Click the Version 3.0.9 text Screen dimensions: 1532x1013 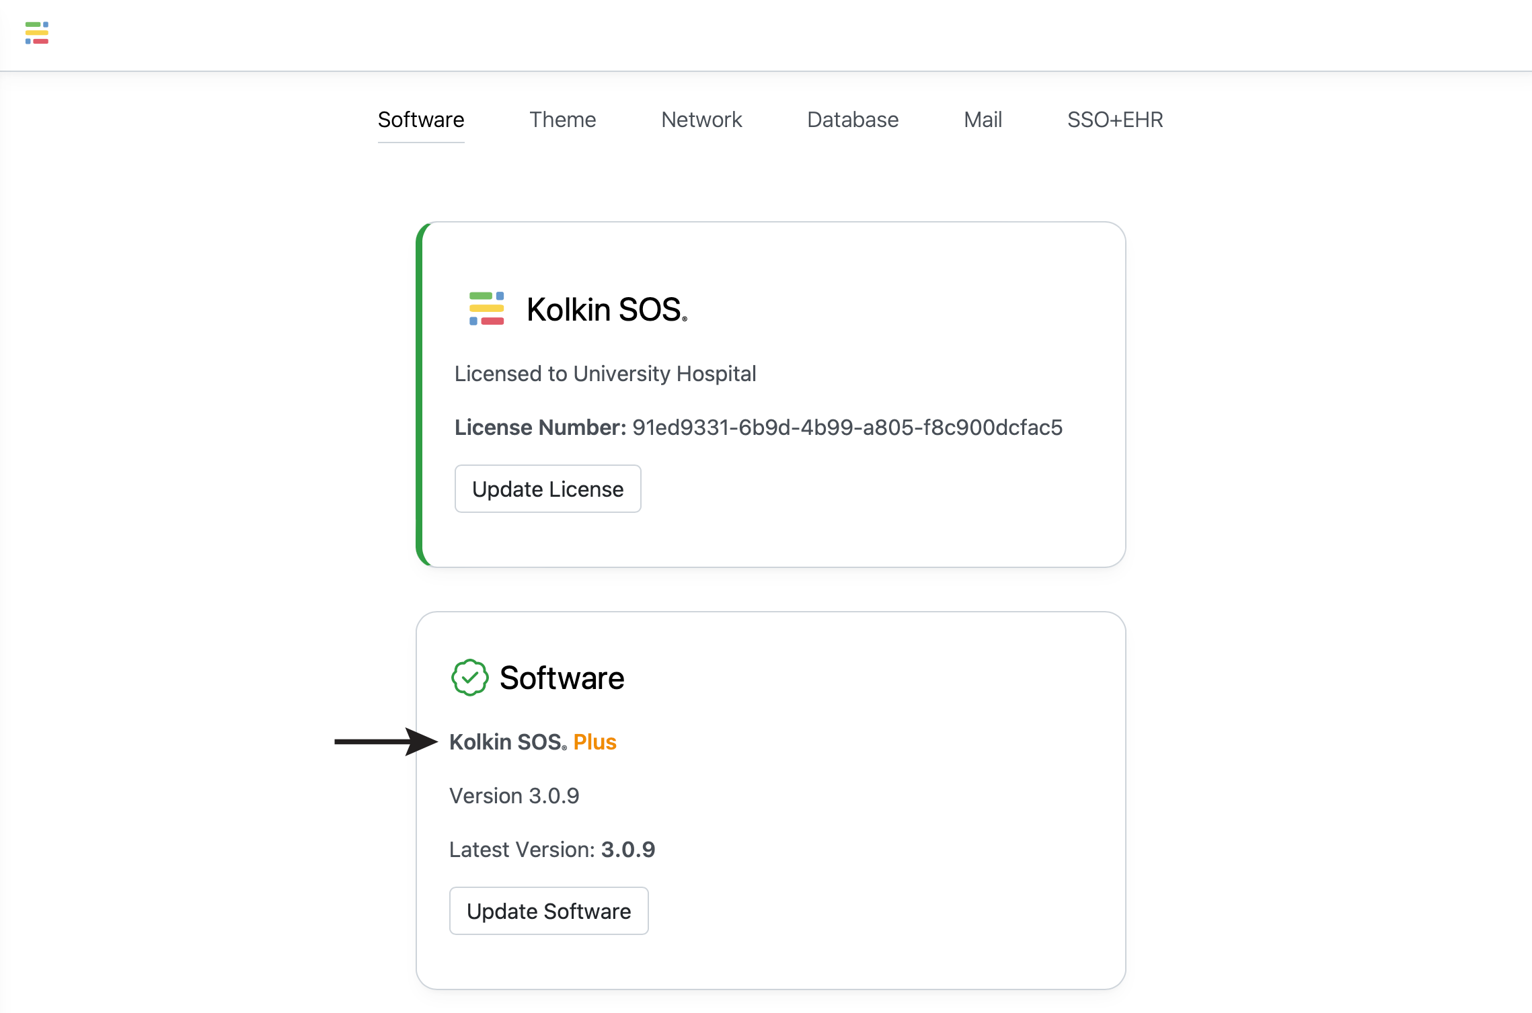pyautogui.click(x=514, y=796)
